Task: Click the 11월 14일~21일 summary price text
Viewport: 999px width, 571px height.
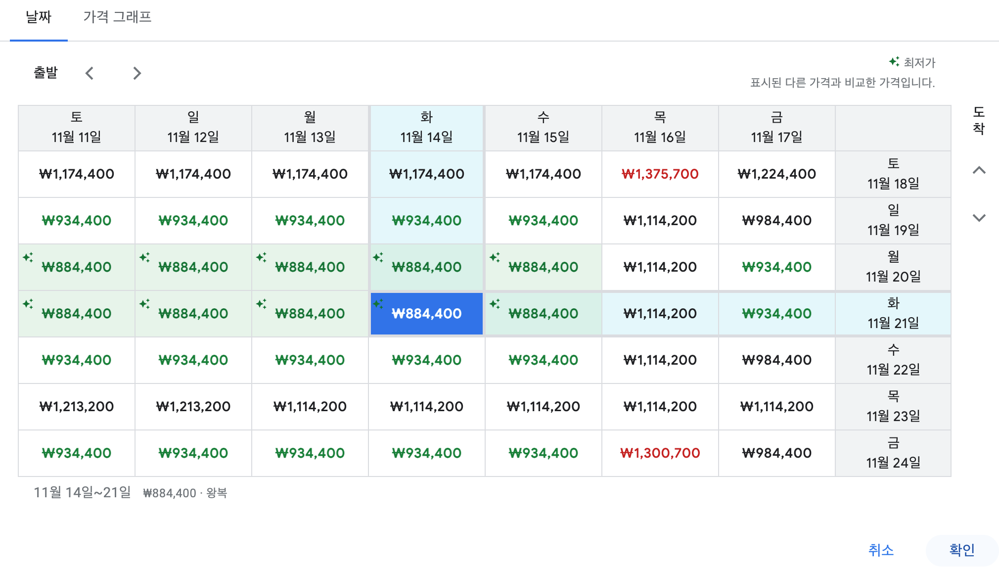Action: click(83, 492)
